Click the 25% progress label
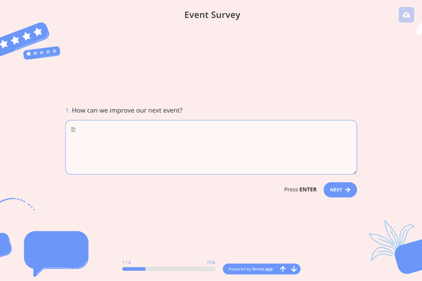 click(211, 262)
